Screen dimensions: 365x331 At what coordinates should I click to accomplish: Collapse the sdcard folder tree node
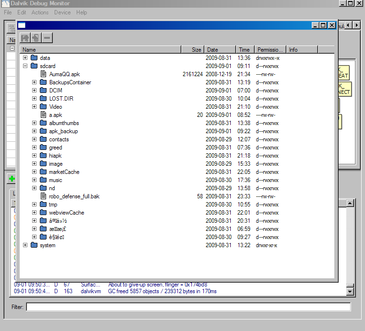pyautogui.click(x=25, y=66)
